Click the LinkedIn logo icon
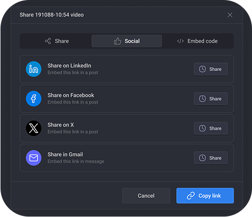Viewport: 252px width, 217px height. (34, 69)
